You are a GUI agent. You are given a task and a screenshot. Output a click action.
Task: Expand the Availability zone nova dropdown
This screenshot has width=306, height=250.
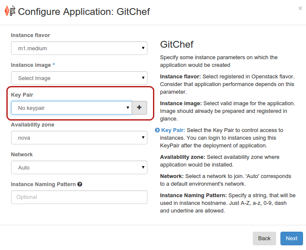pyautogui.click(x=79, y=138)
